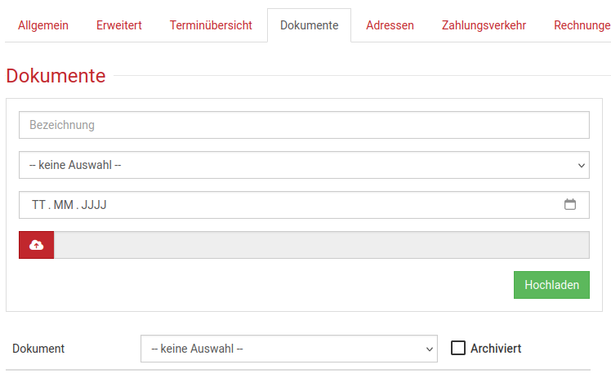Screen dimensions: 611x387
Task: Open the Zahlungsverkehr tab
Action: tap(484, 25)
